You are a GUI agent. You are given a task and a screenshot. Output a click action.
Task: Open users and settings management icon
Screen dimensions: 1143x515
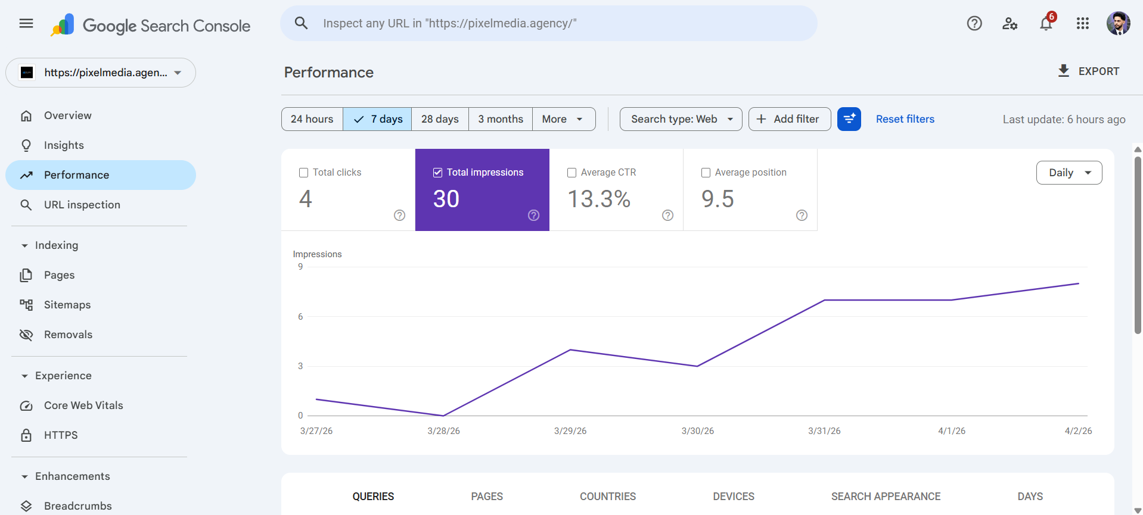tap(1010, 24)
